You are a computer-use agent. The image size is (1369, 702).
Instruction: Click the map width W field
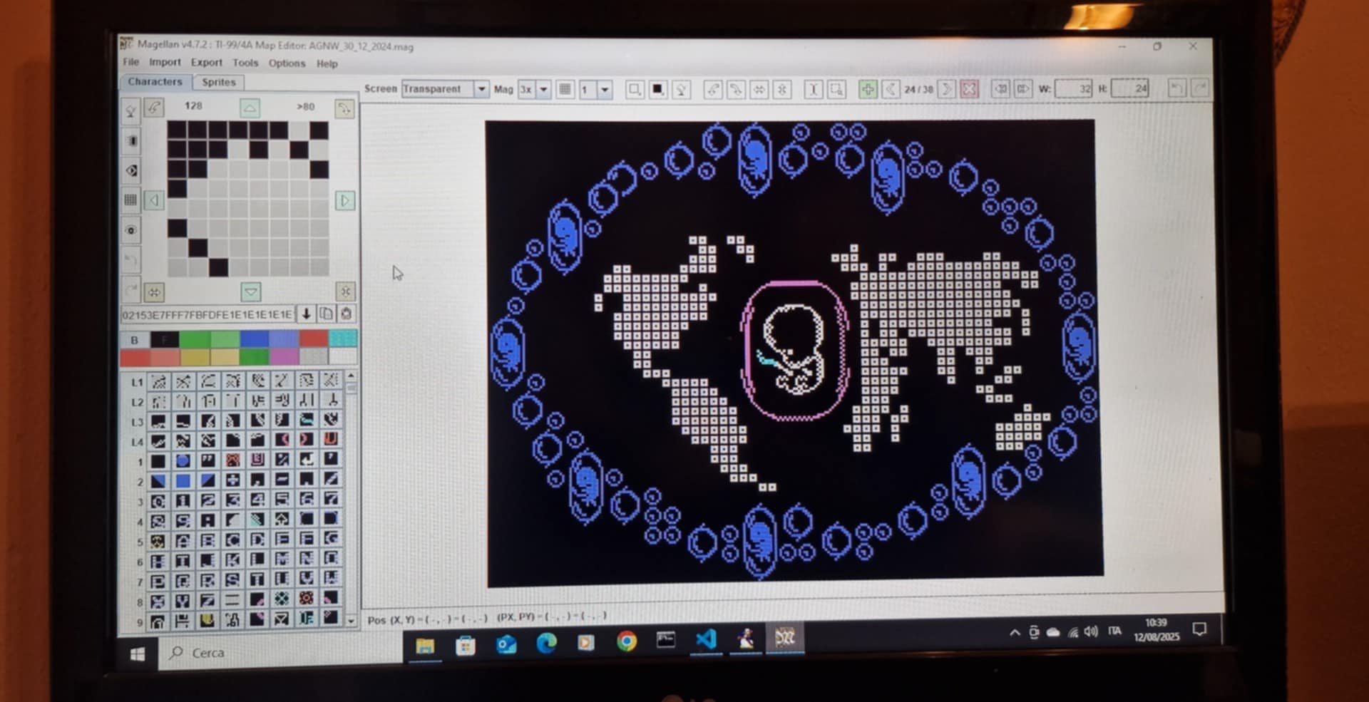click(1074, 88)
